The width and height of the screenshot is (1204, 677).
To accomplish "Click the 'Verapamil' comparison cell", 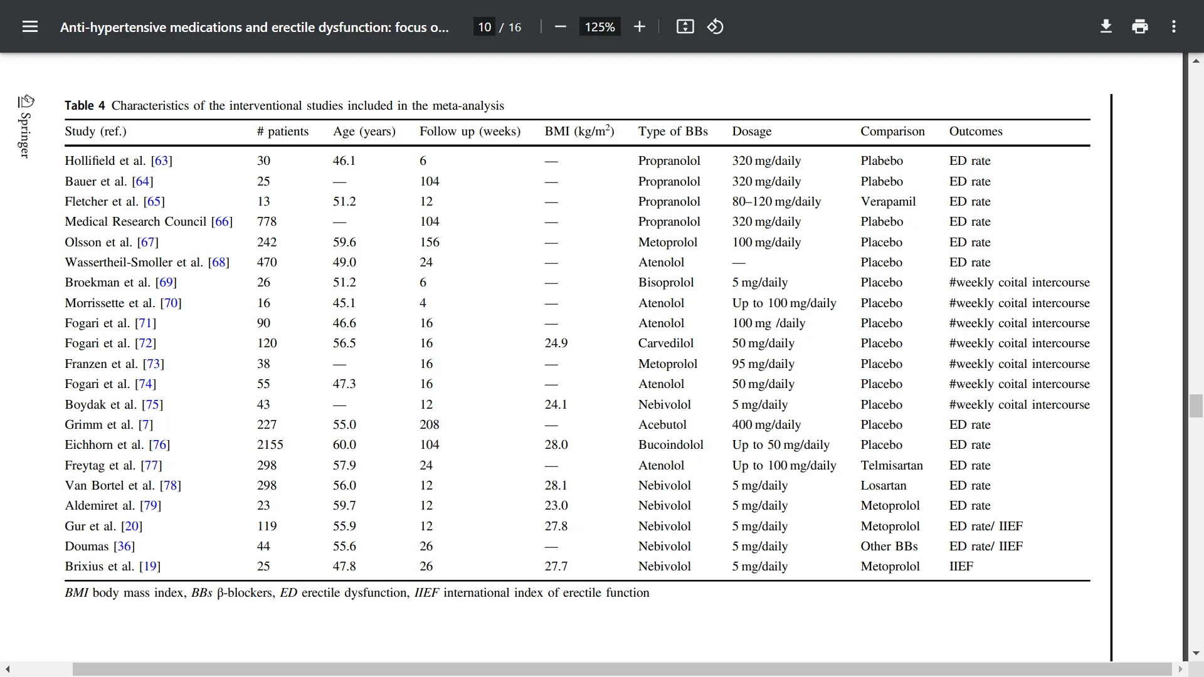I will [x=888, y=201].
